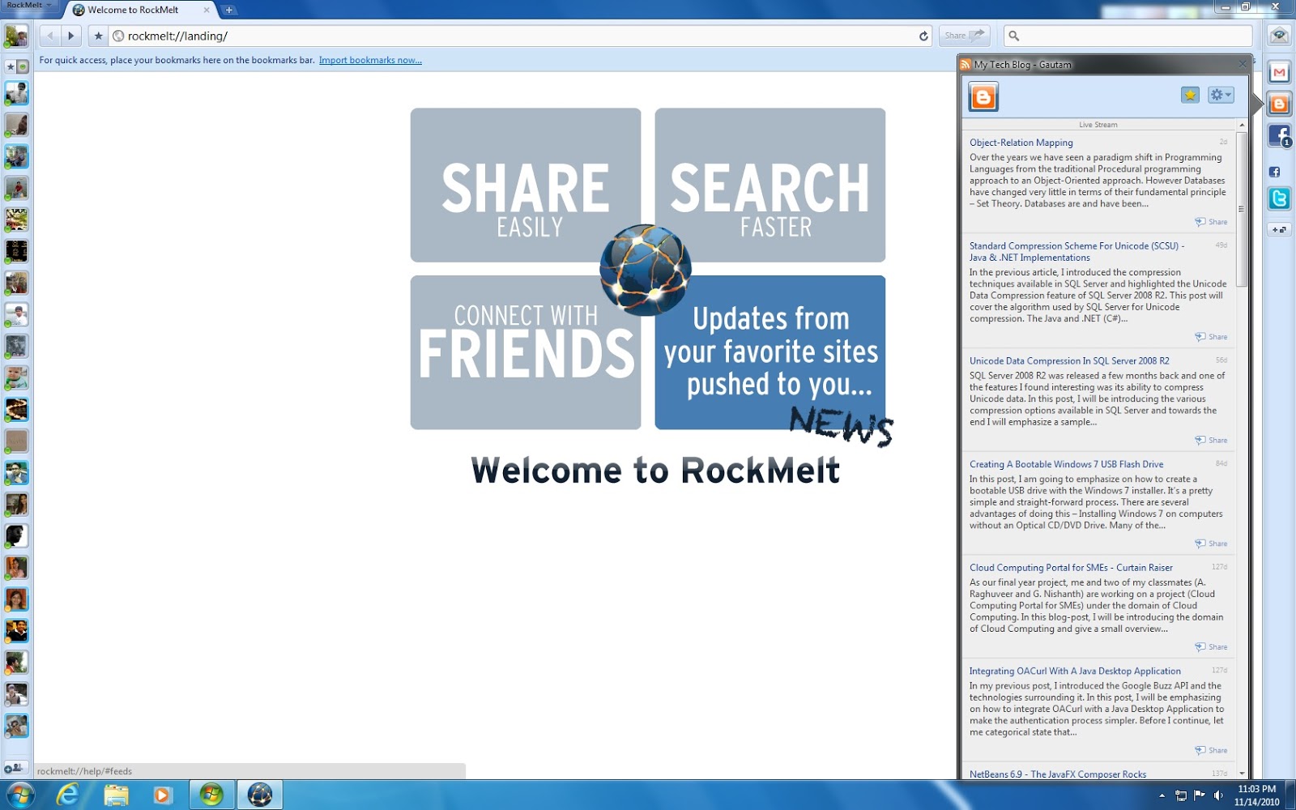Image resolution: width=1296 pixels, height=810 pixels.
Task: Click the feed panel scroll up arrow
Action: tap(1241, 125)
